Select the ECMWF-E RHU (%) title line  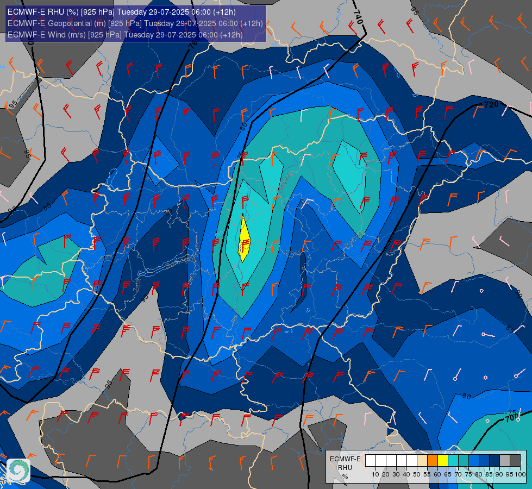point(122,12)
